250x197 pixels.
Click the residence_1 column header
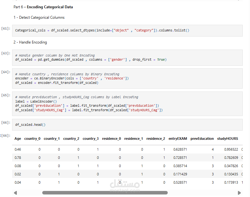133,139
